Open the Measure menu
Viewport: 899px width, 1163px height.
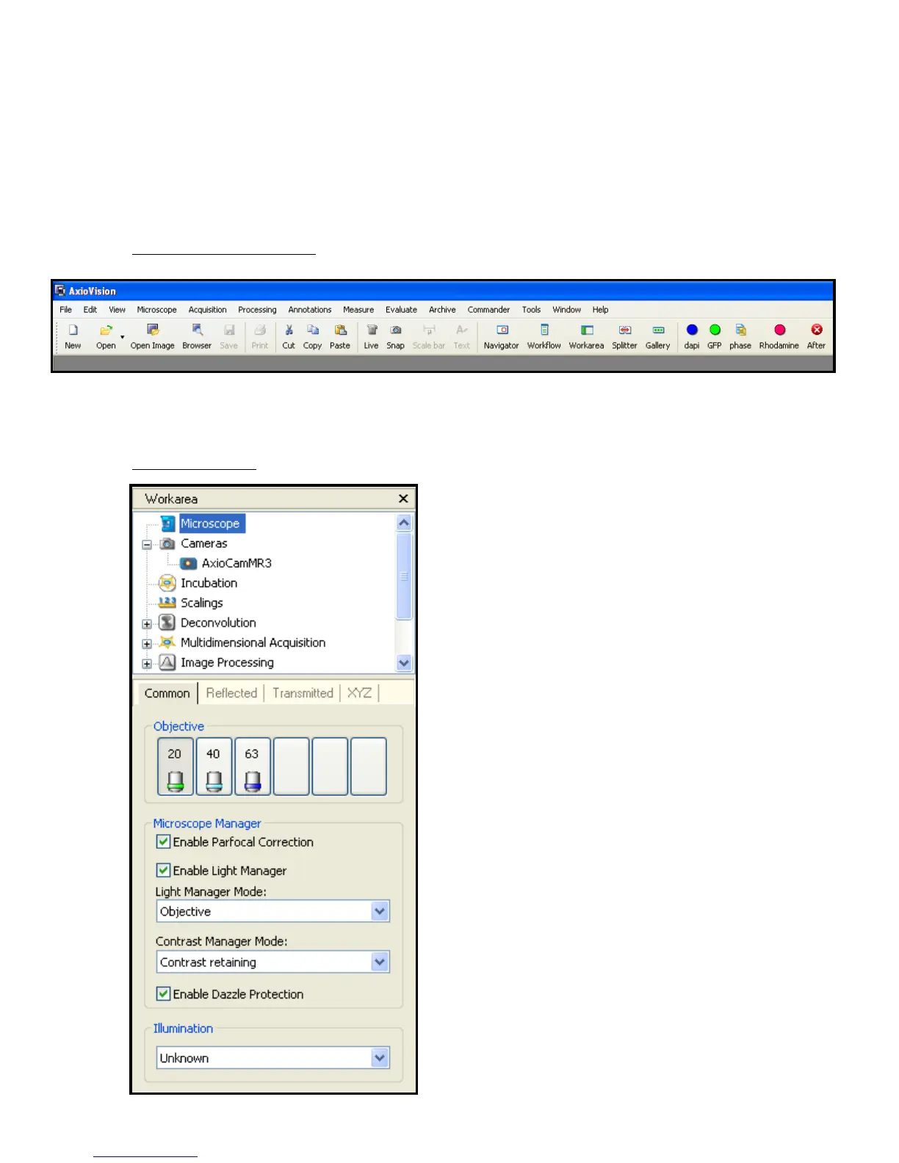(358, 310)
